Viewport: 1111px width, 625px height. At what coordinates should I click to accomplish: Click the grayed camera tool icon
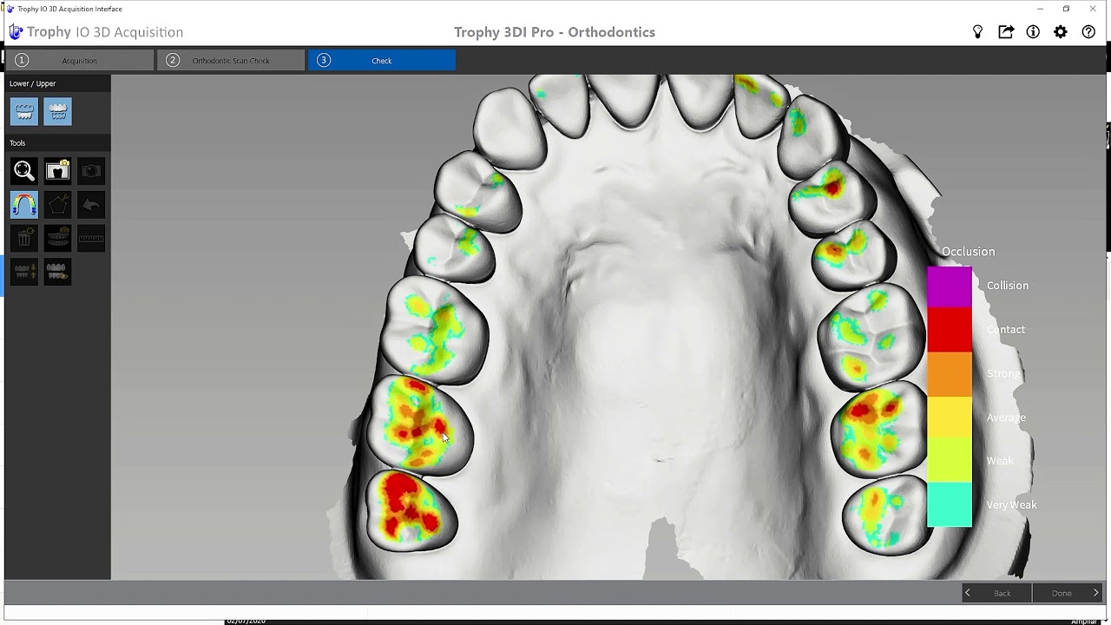click(91, 171)
